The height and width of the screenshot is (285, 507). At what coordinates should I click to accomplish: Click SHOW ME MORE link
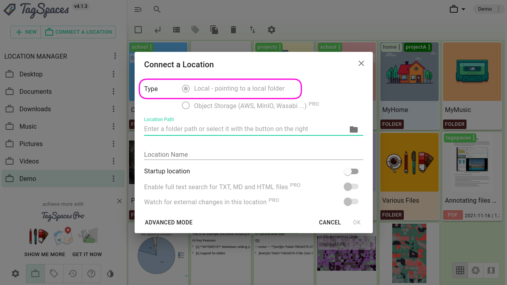pos(44,254)
